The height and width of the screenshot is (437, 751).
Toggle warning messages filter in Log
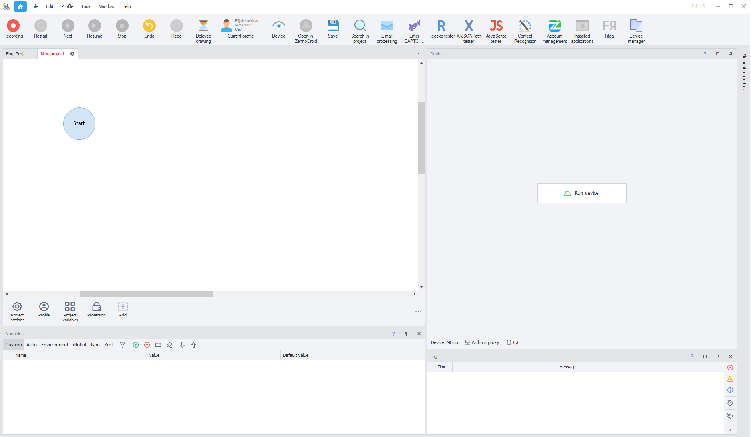click(x=730, y=379)
